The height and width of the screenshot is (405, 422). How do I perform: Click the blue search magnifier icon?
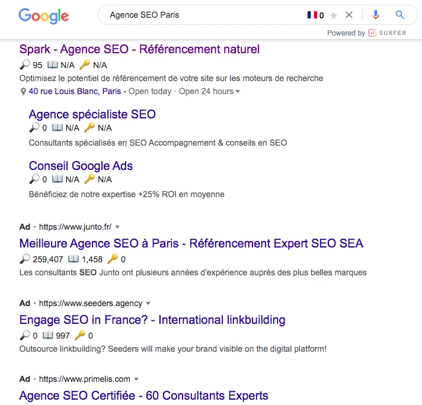pos(399,15)
